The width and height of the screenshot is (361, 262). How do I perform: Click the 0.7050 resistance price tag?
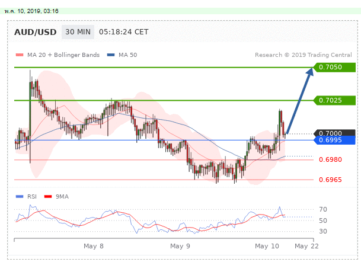(x=334, y=67)
